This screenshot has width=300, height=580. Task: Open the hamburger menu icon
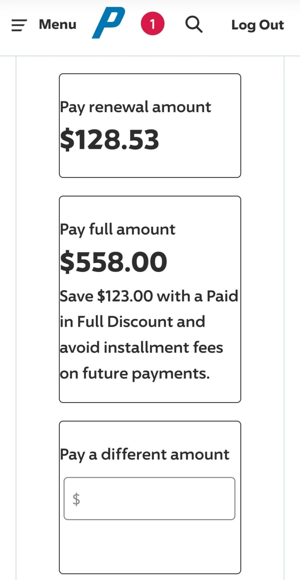point(19,25)
